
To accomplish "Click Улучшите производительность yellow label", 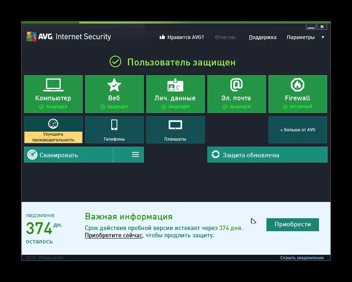I will point(53,137).
